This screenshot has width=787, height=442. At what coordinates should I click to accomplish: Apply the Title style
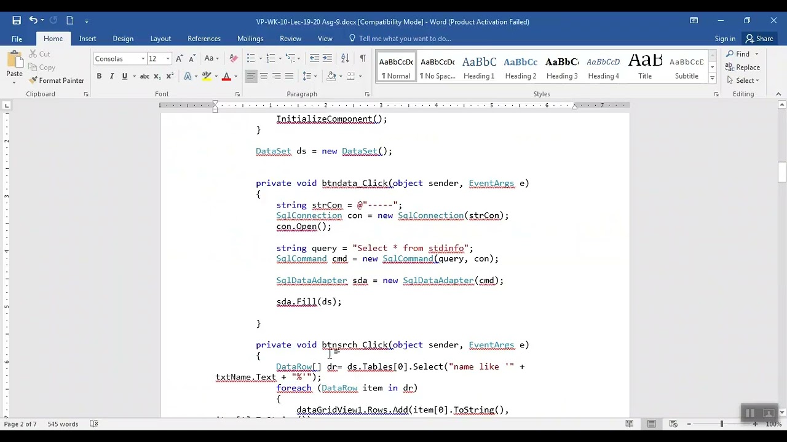point(645,68)
